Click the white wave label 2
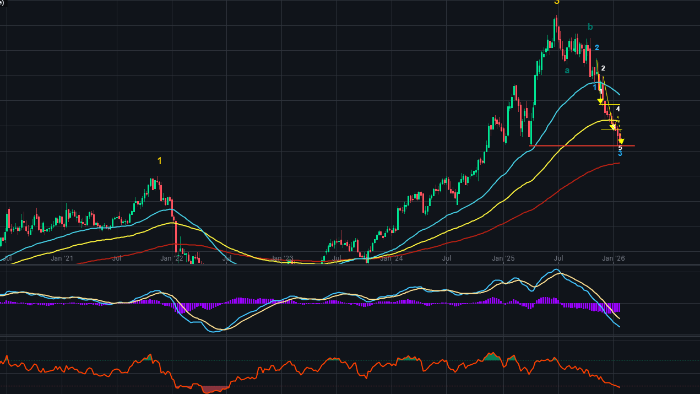Viewport: 700px width, 394px height. (603, 68)
